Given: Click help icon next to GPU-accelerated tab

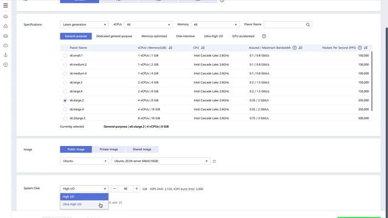Looking at the screenshot, I should (264, 36).
